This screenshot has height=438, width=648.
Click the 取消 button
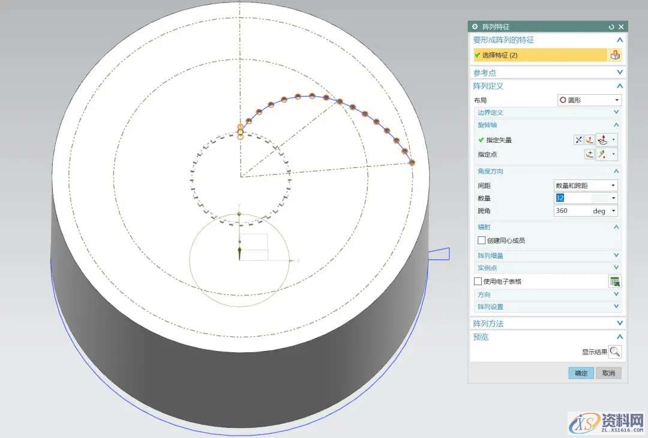608,373
